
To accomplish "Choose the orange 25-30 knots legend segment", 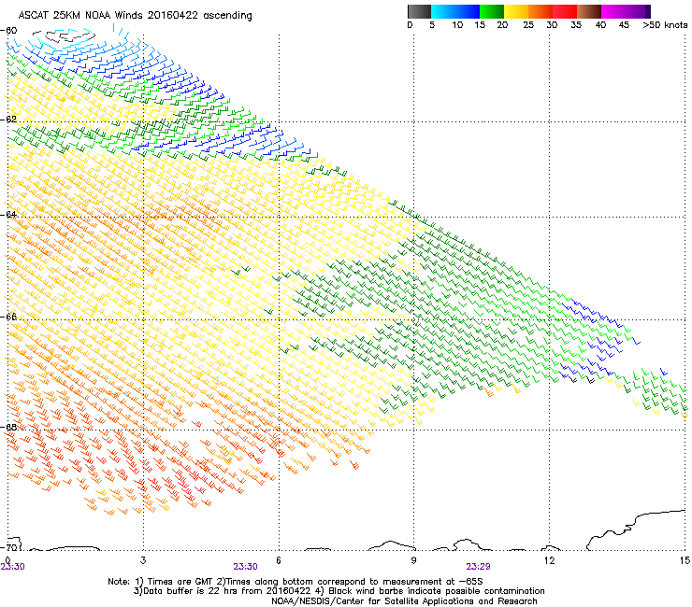I will [x=541, y=11].
